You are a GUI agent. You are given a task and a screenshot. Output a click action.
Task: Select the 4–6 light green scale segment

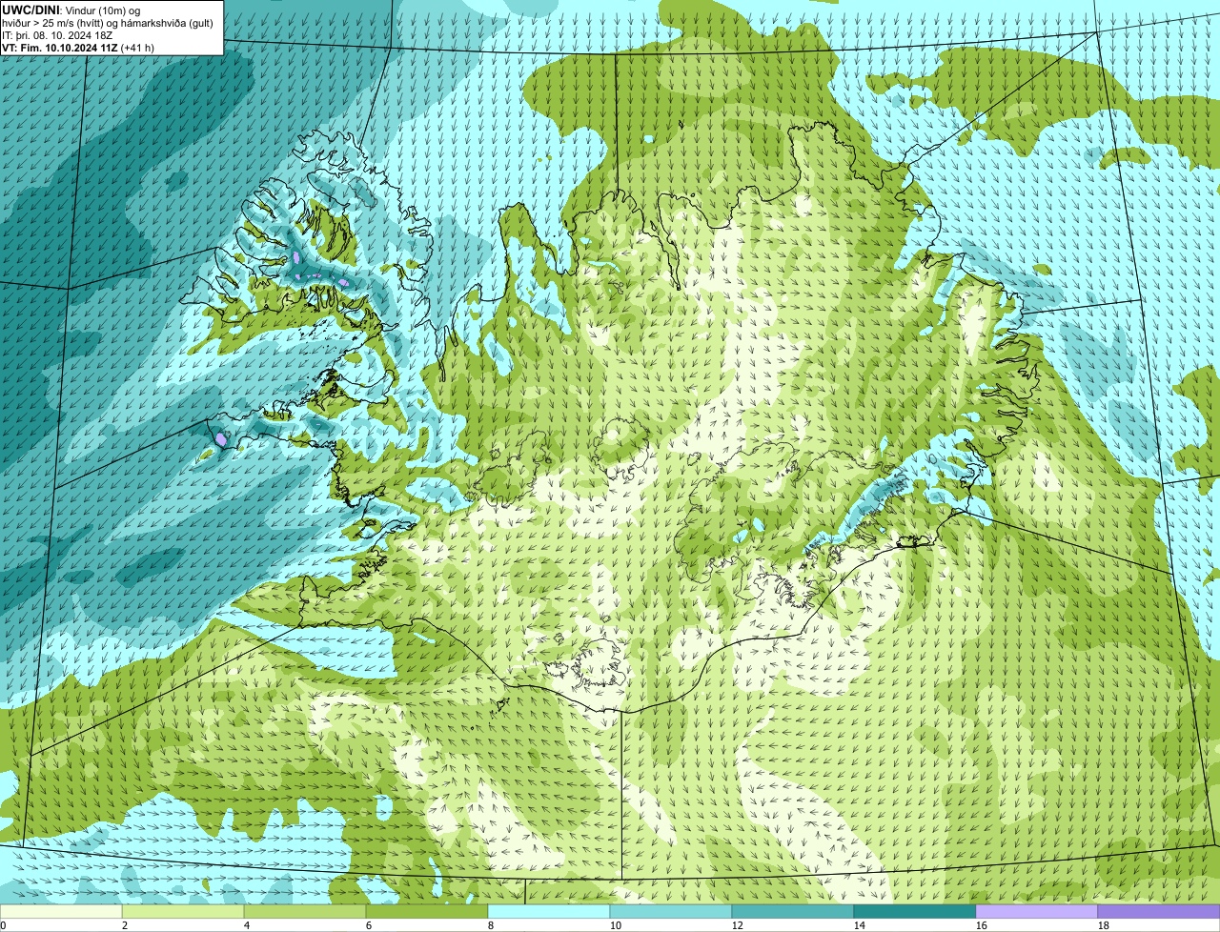(305, 911)
